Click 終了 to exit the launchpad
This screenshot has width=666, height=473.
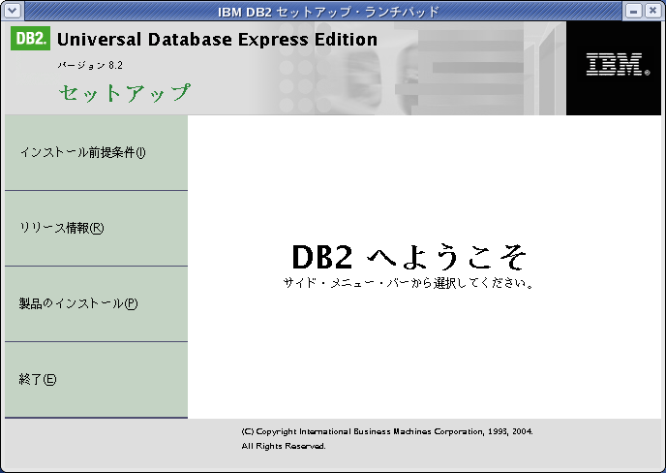coord(96,379)
